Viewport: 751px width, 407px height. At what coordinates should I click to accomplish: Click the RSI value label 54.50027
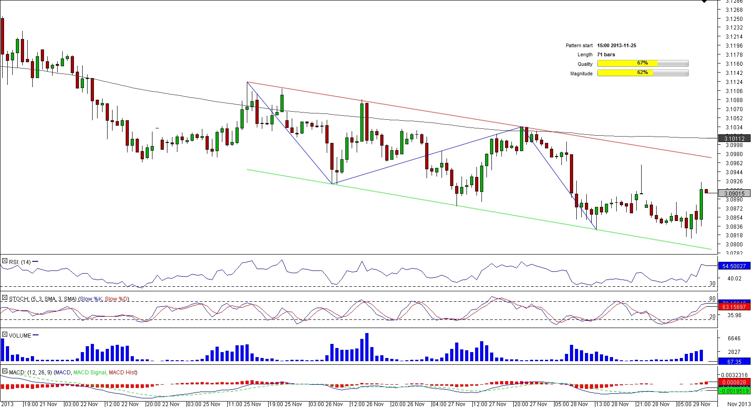[734, 266]
